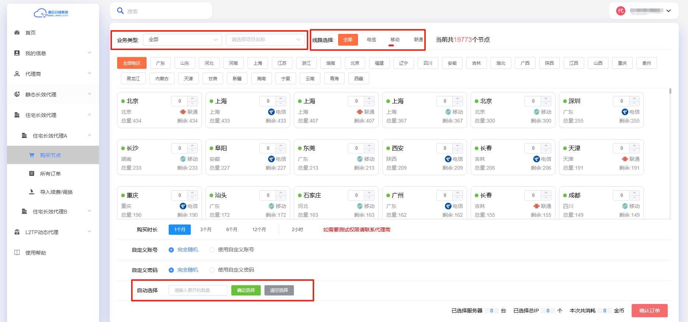Select 完全随机 for 自定义账号
Screen dimensions: 688x322
pos(171,250)
